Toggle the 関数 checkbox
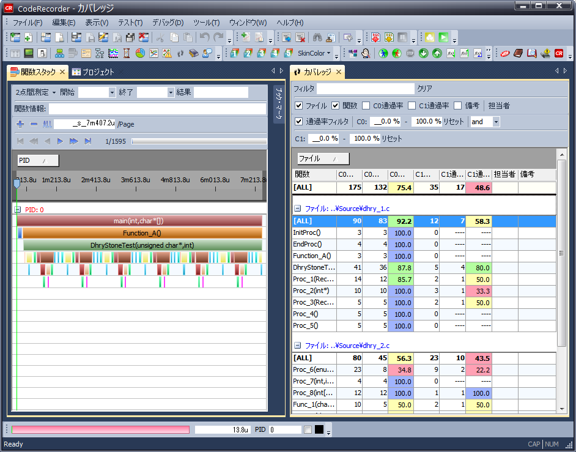 click(335, 106)
